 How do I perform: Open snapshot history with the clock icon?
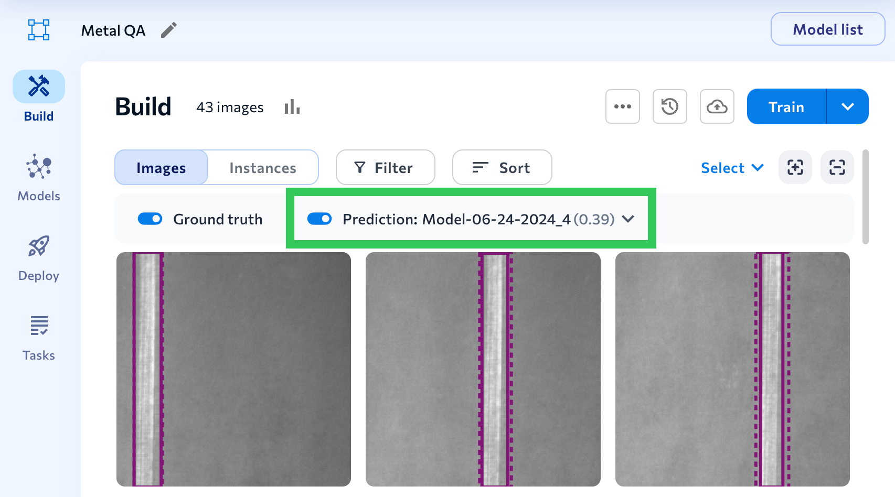click(669, 106)
